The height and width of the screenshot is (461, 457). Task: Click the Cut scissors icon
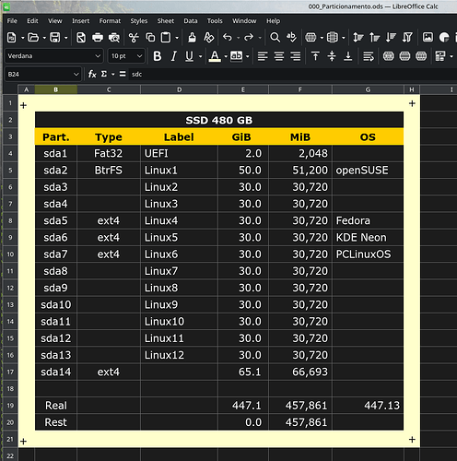[134, 38]
